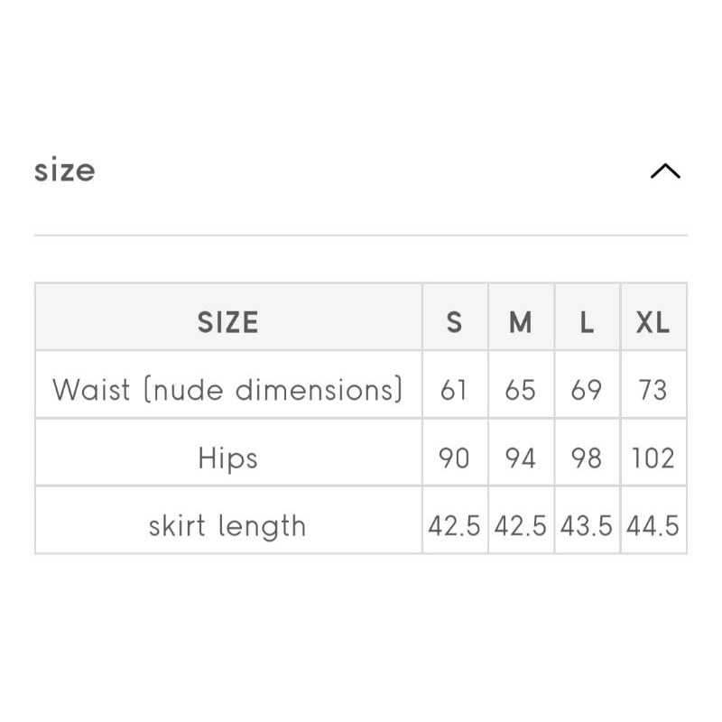Select the Hips row label

[x=228, y=458]
